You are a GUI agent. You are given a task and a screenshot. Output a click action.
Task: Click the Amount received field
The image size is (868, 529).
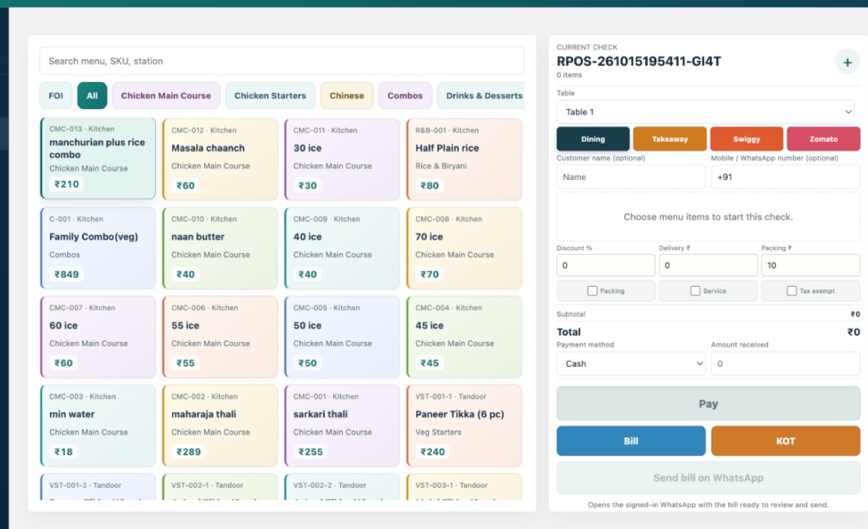click(x=785, y=364)
